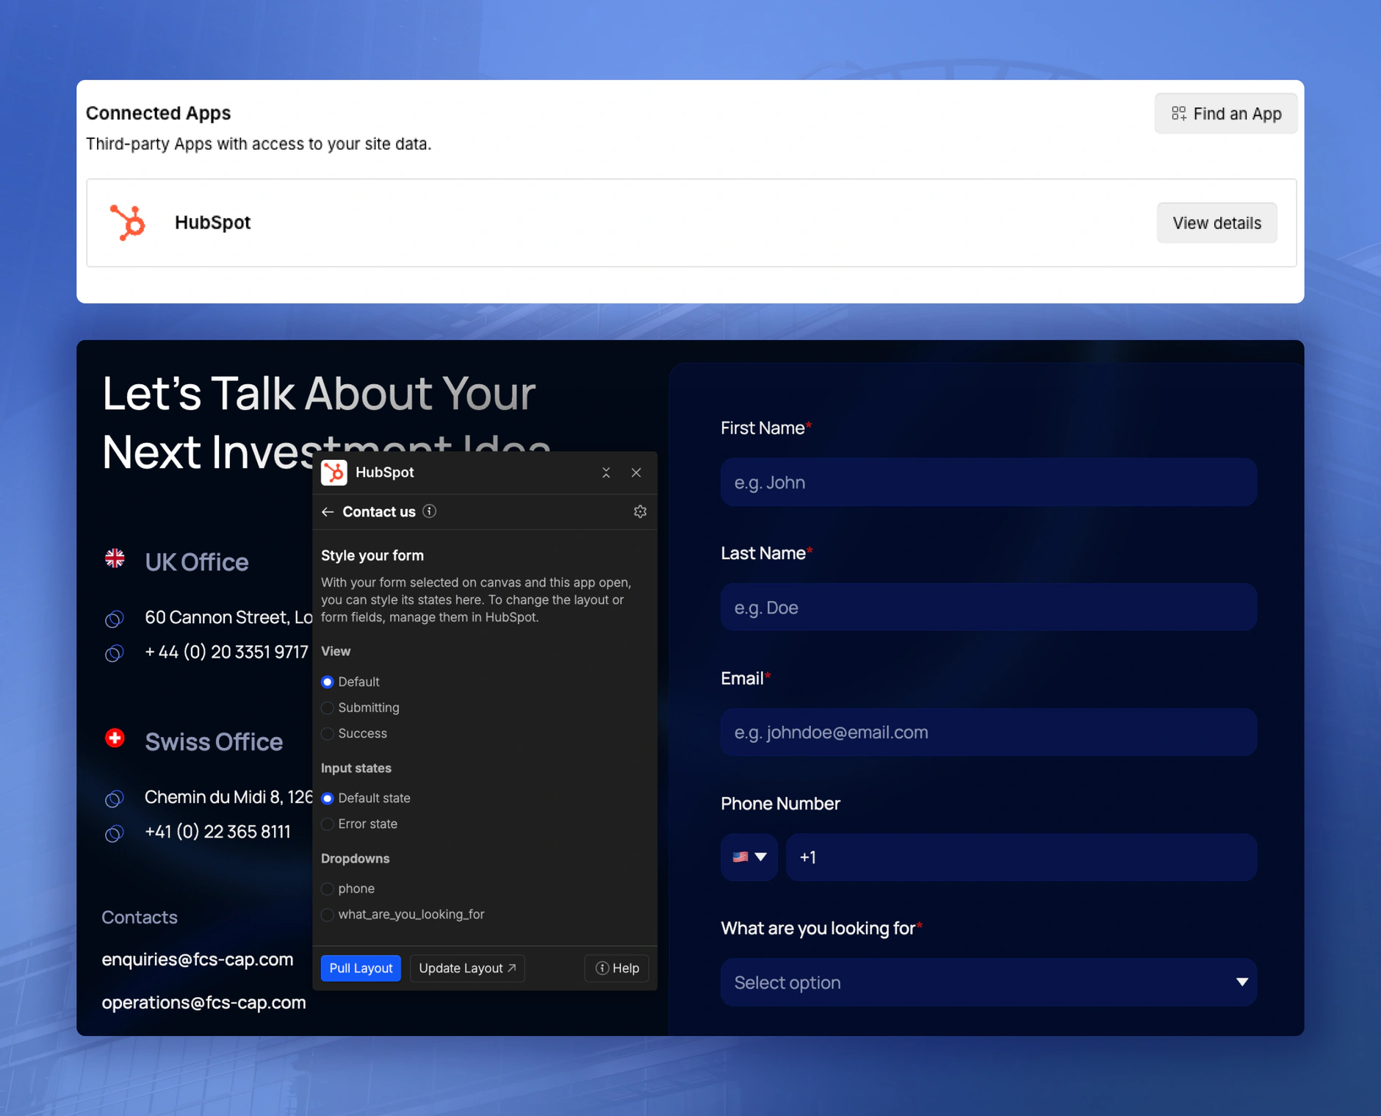Click the icon beside +41 (0) 22 365 8111
The width and height of the screenshot is (1381, 1116).
[114, 833]
